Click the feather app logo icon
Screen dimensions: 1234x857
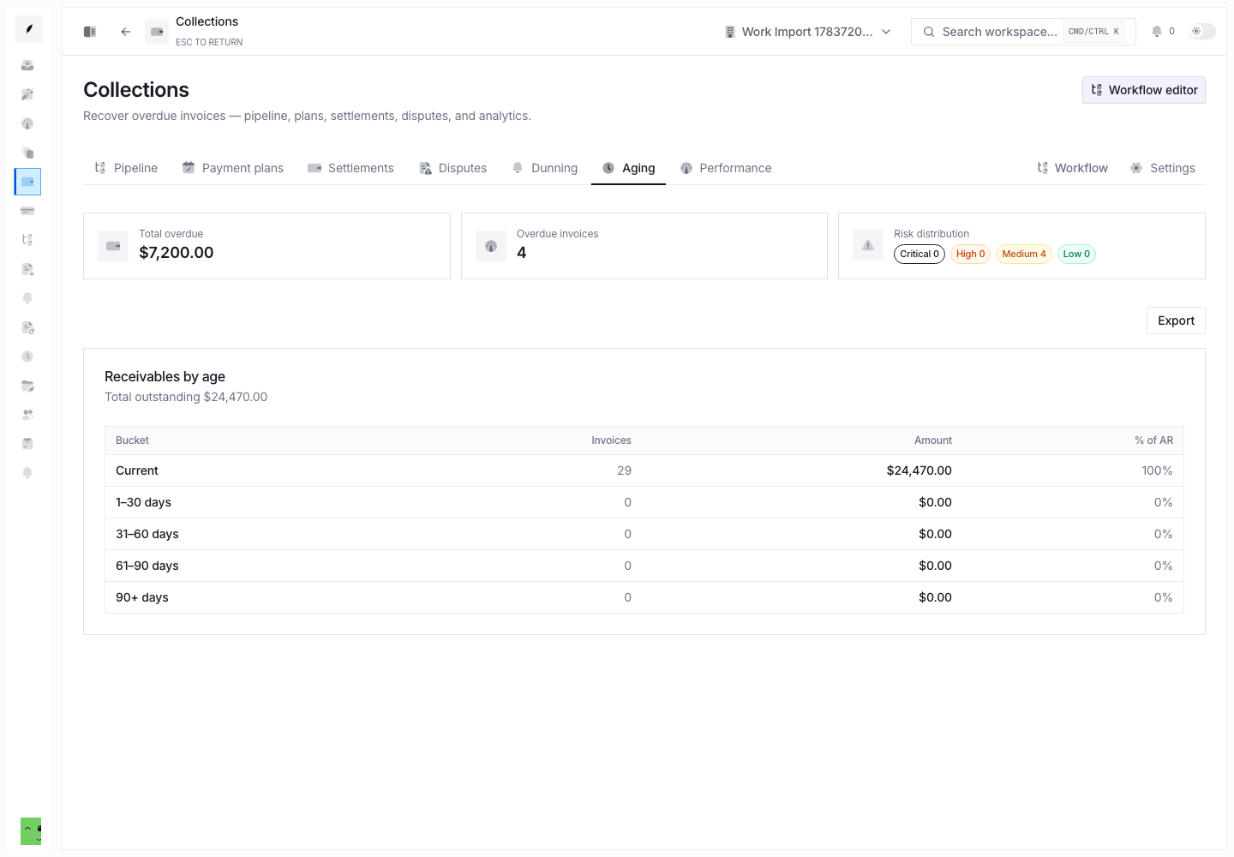click(28, 29)
